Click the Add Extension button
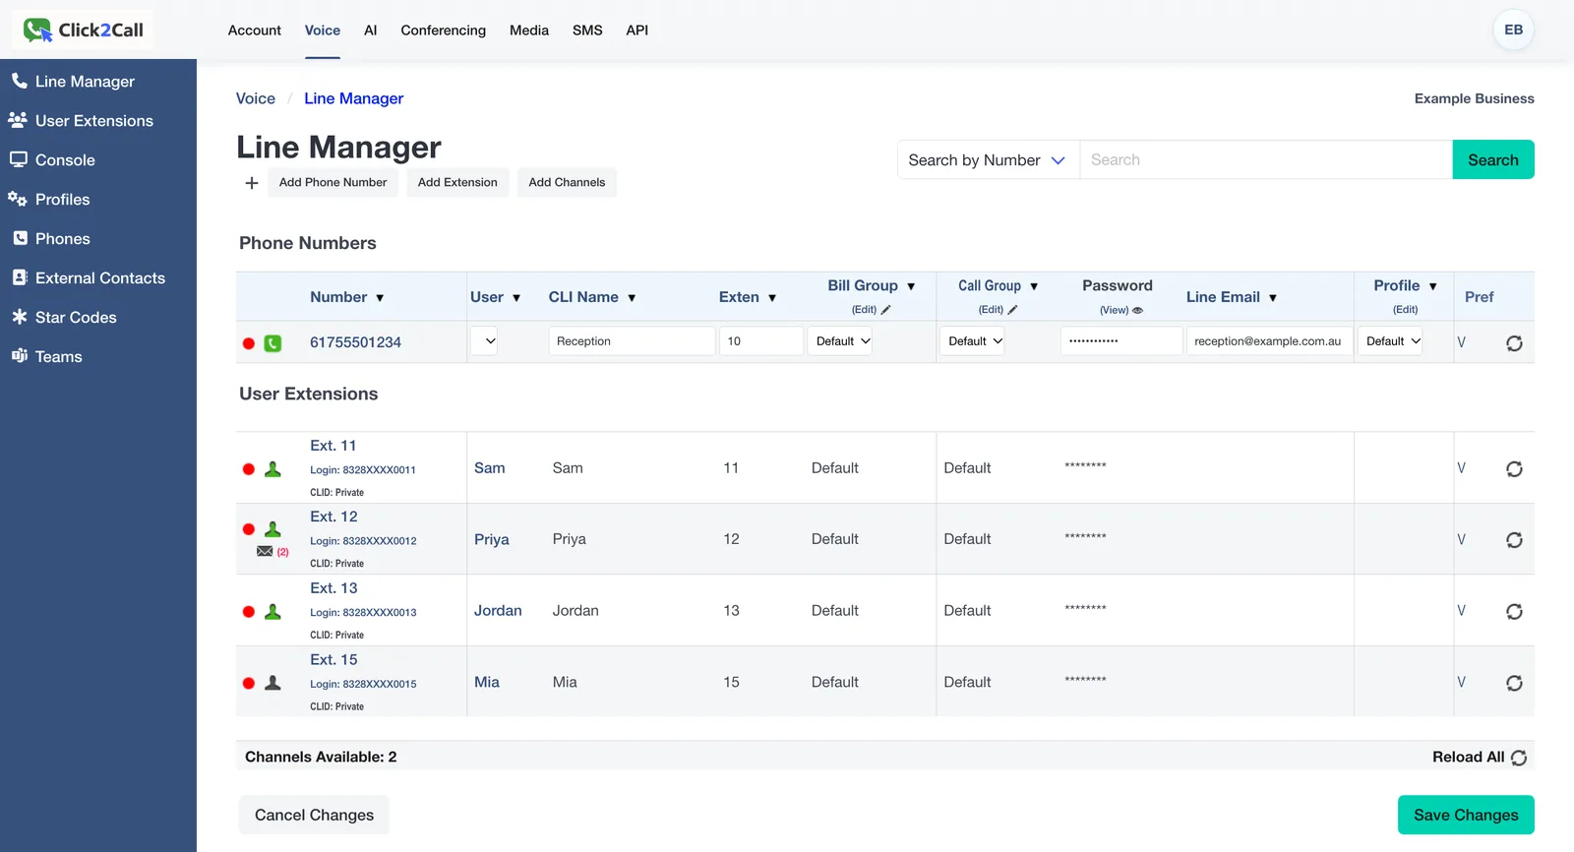This screenshot has height=852, width=1574. [x=457, y=182]
